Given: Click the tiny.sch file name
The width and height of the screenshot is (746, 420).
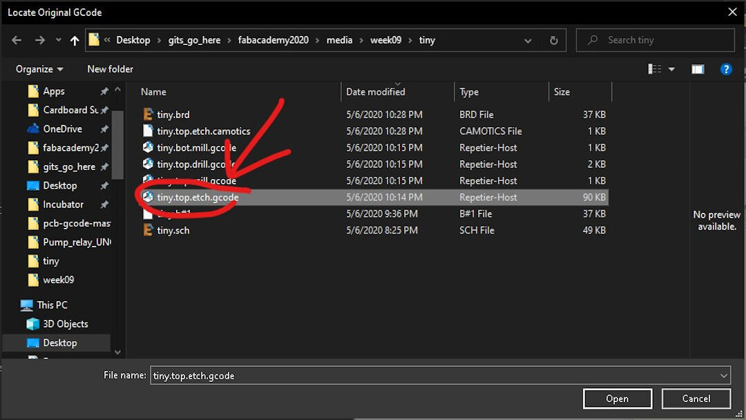Looking at the screenshot, I should [x=173, y=230].
